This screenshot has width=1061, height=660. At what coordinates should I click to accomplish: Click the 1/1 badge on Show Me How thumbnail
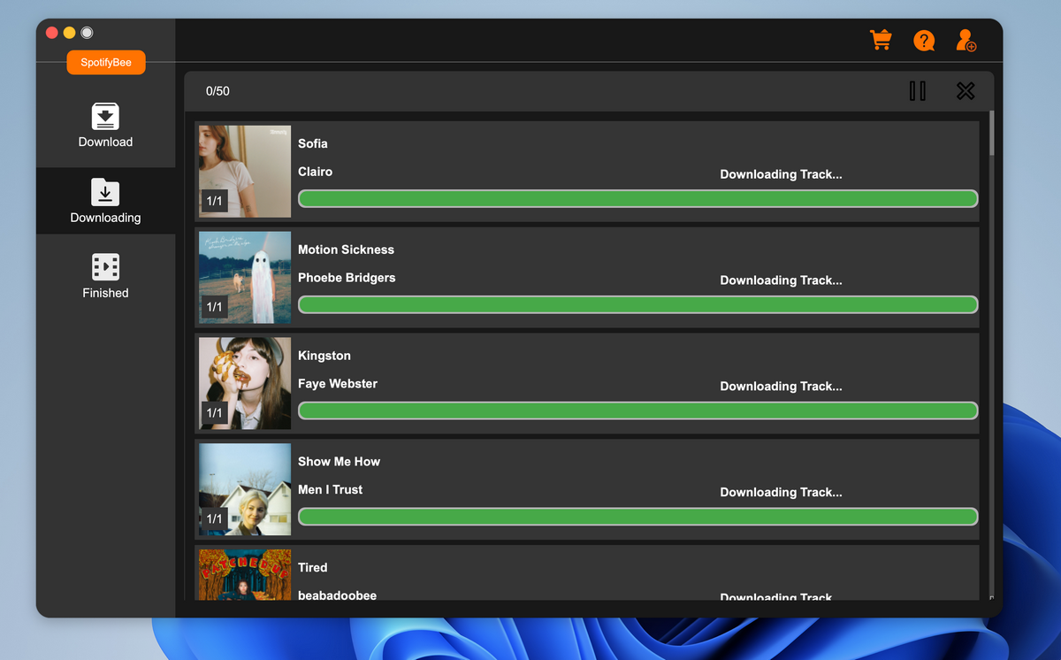click(214, 519)
